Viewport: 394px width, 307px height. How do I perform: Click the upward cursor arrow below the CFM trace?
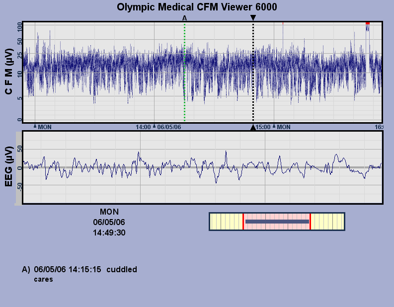click(x=253, y=128)
